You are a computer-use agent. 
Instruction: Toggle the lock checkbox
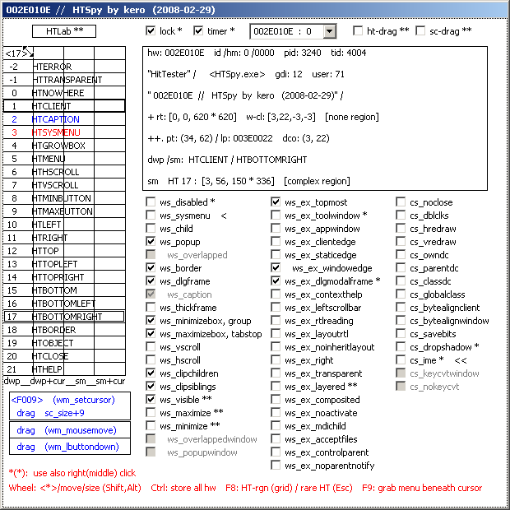(151, 31)
